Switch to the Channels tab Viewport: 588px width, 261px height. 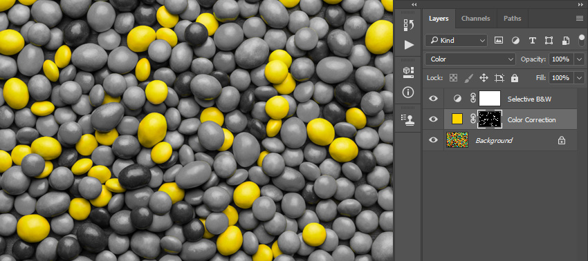[475, 19]
